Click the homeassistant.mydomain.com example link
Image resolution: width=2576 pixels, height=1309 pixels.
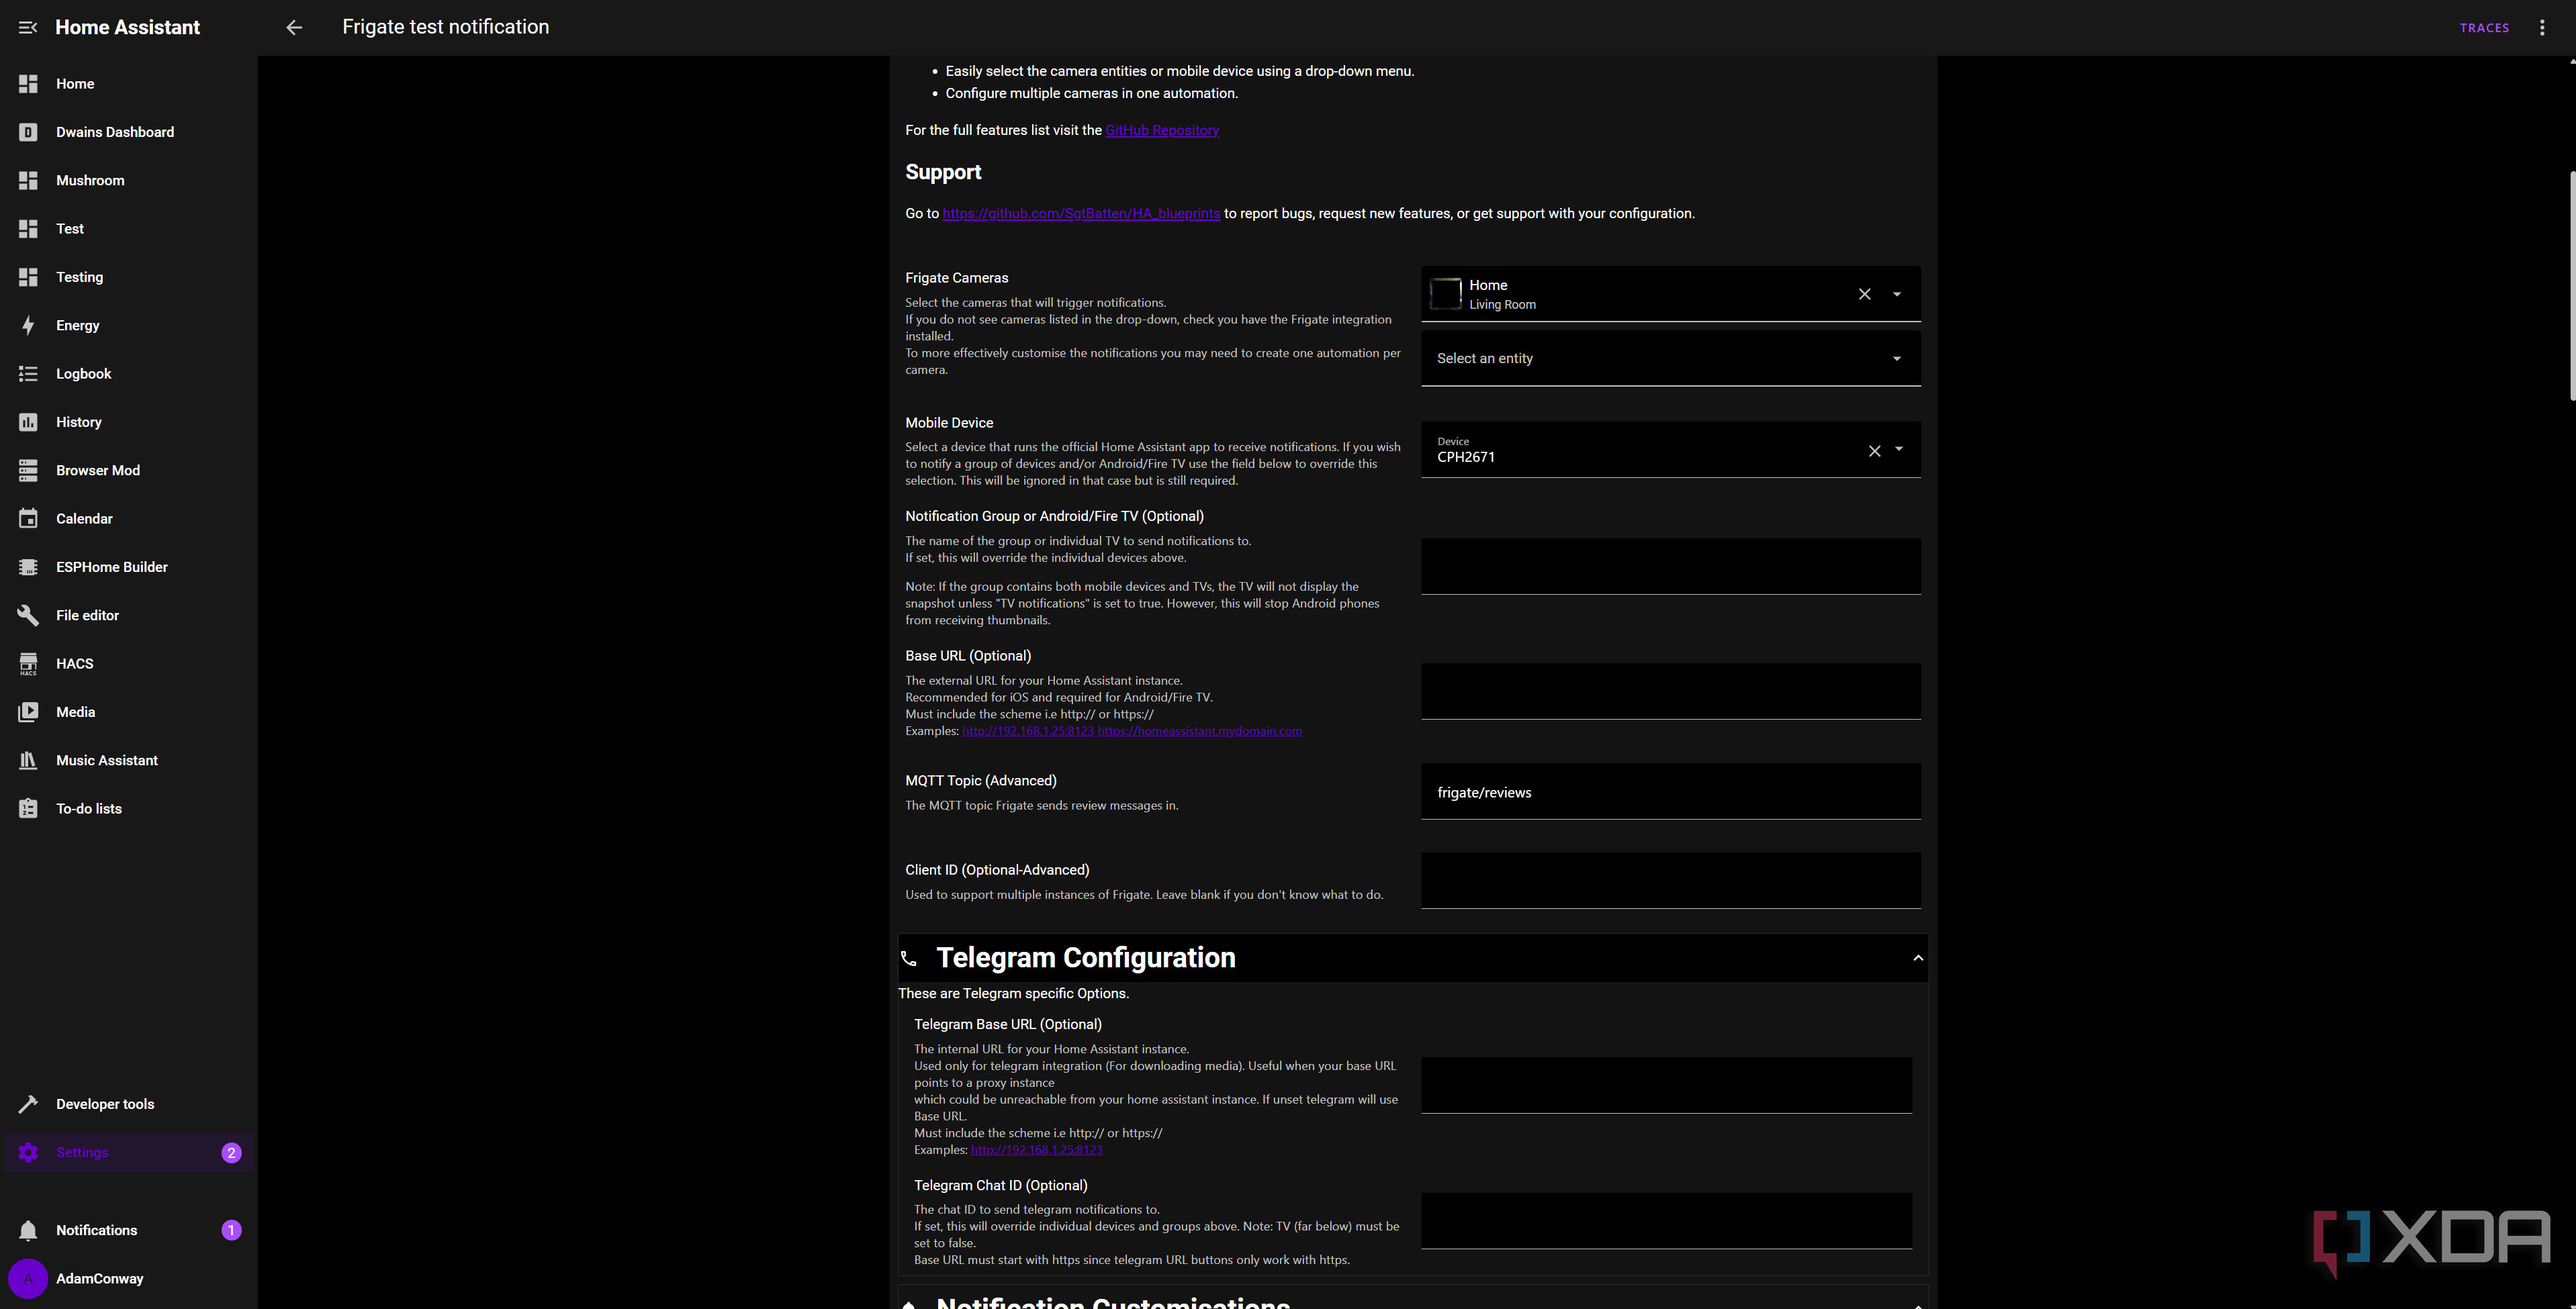pos(1200,731)
